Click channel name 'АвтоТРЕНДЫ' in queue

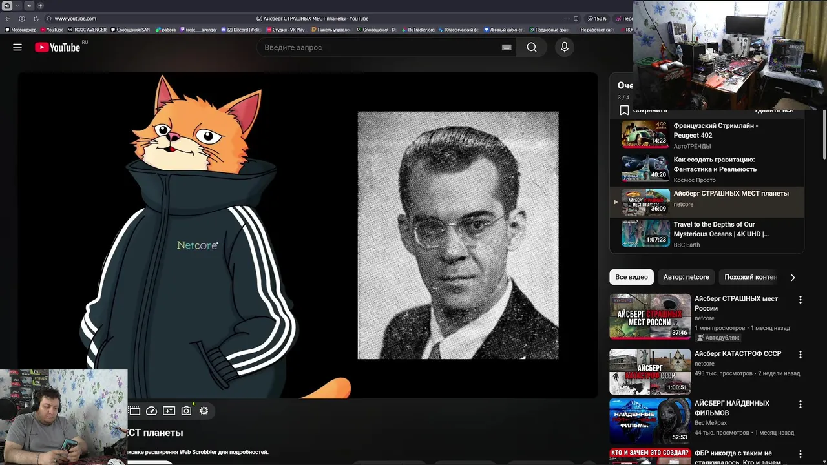pyautogui.click(x=692, y=146)
